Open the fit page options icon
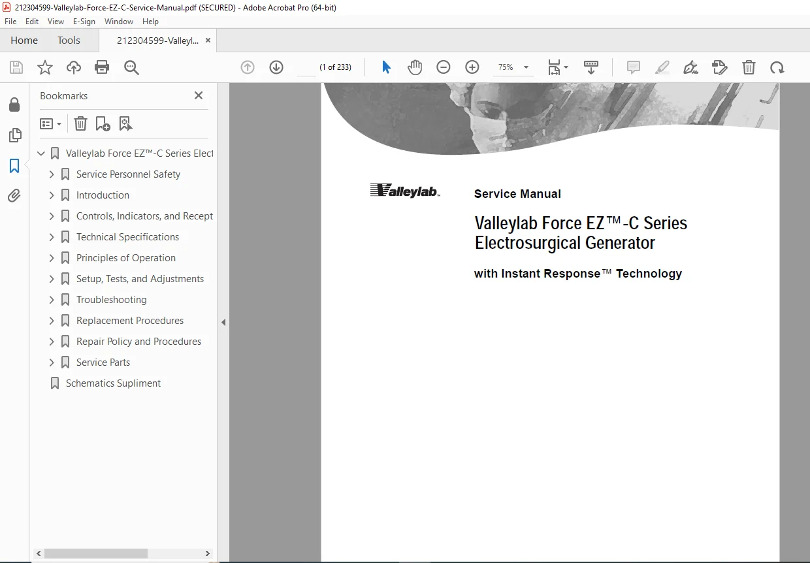 (x=558, y=67)
